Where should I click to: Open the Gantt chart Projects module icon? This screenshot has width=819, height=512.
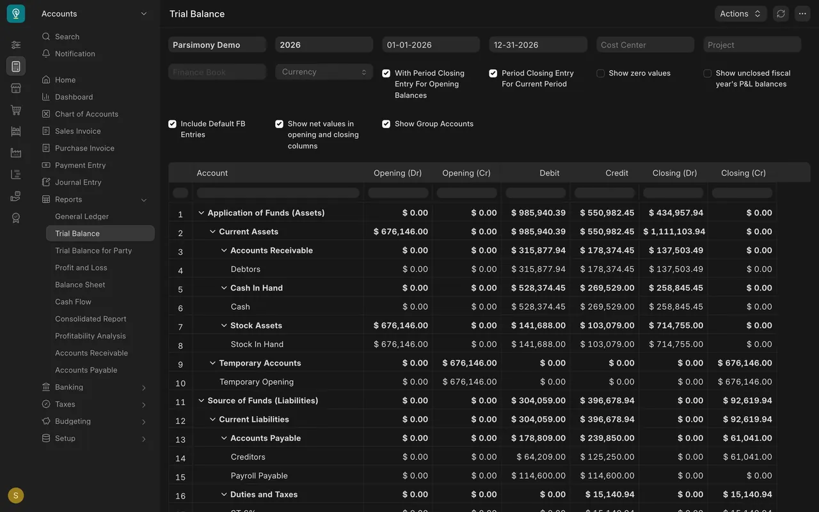pos(16,175)
